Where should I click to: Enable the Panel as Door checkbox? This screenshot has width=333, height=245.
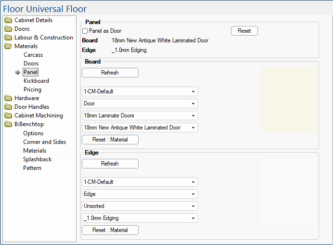click(x=85, y=31)
